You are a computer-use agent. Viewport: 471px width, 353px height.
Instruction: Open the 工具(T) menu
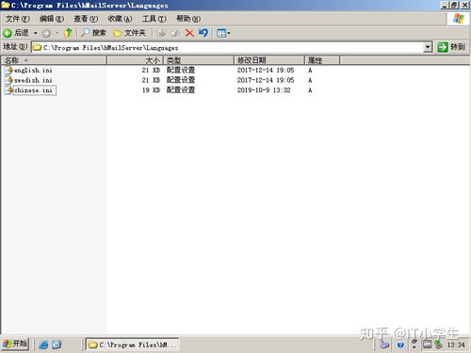tap(154, 19)
